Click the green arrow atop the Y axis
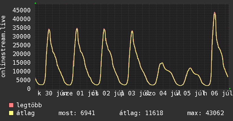This screenshot has width=233, height=121. point(35,3)
